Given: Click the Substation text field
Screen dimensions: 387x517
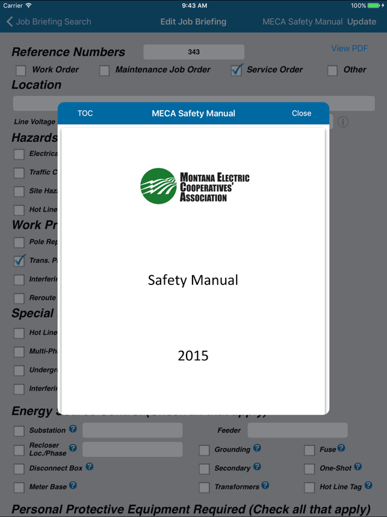Looking at the screenshot, I should [132, 430].
